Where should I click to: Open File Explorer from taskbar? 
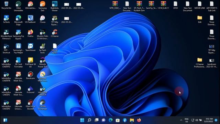click(x=132, y=120)
